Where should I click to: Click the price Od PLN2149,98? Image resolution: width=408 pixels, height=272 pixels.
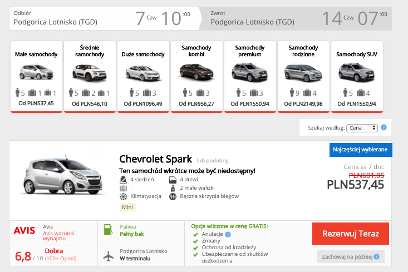pos(303,104)
